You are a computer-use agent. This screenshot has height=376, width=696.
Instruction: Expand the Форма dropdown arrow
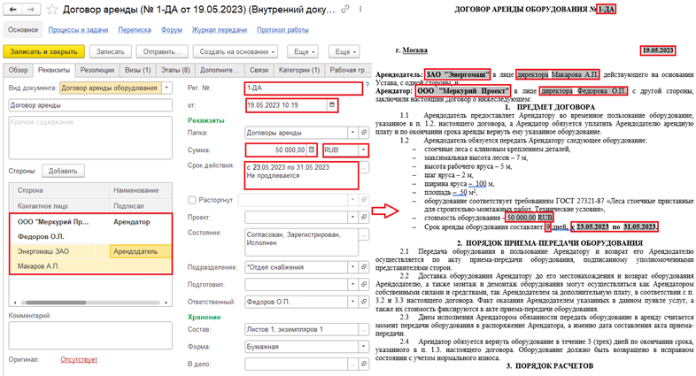(x=364, y=347)
